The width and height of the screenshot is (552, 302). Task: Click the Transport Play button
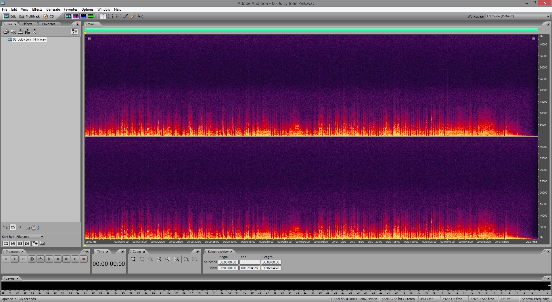click(x=14, y=259)
